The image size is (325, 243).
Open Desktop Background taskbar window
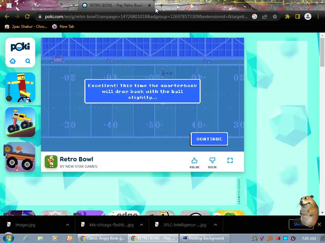(x=204, y=238)
